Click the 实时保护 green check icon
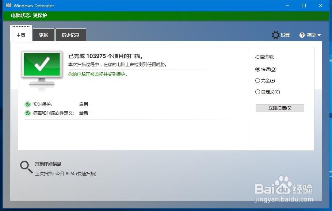332x211 pixels. pyautogui.click(x=27, y=104)
